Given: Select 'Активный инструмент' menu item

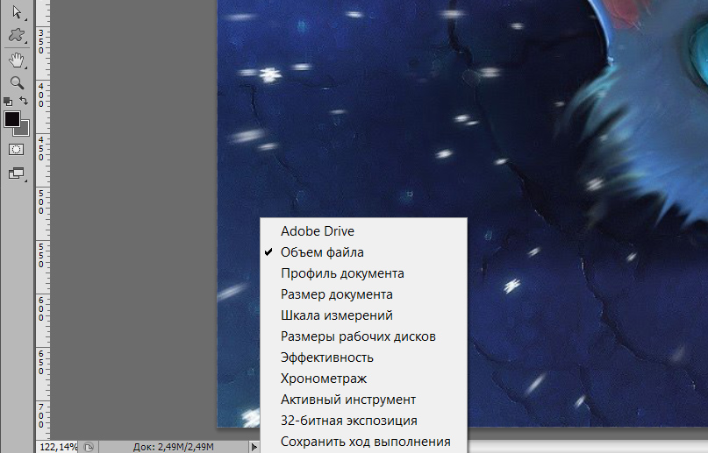Looking at the screenshot, I should click(347, 400).
